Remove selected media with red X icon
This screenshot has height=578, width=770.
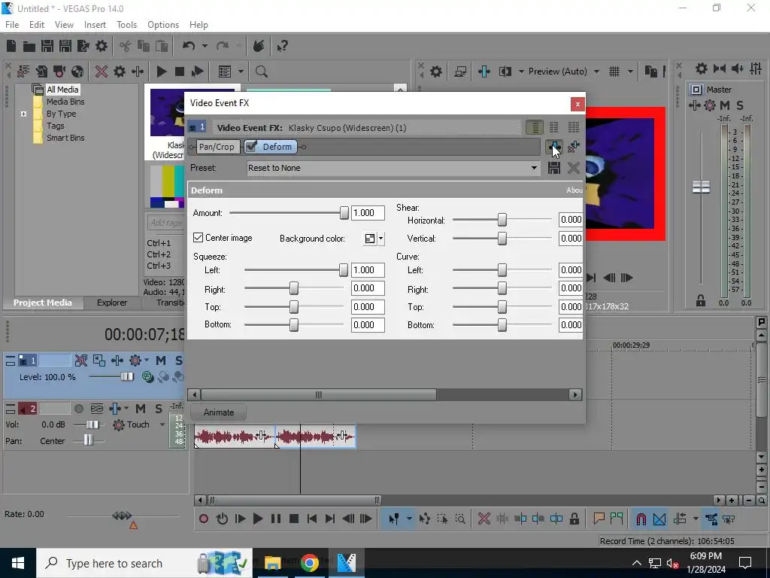pyautogui.click(x=102, y=71)
